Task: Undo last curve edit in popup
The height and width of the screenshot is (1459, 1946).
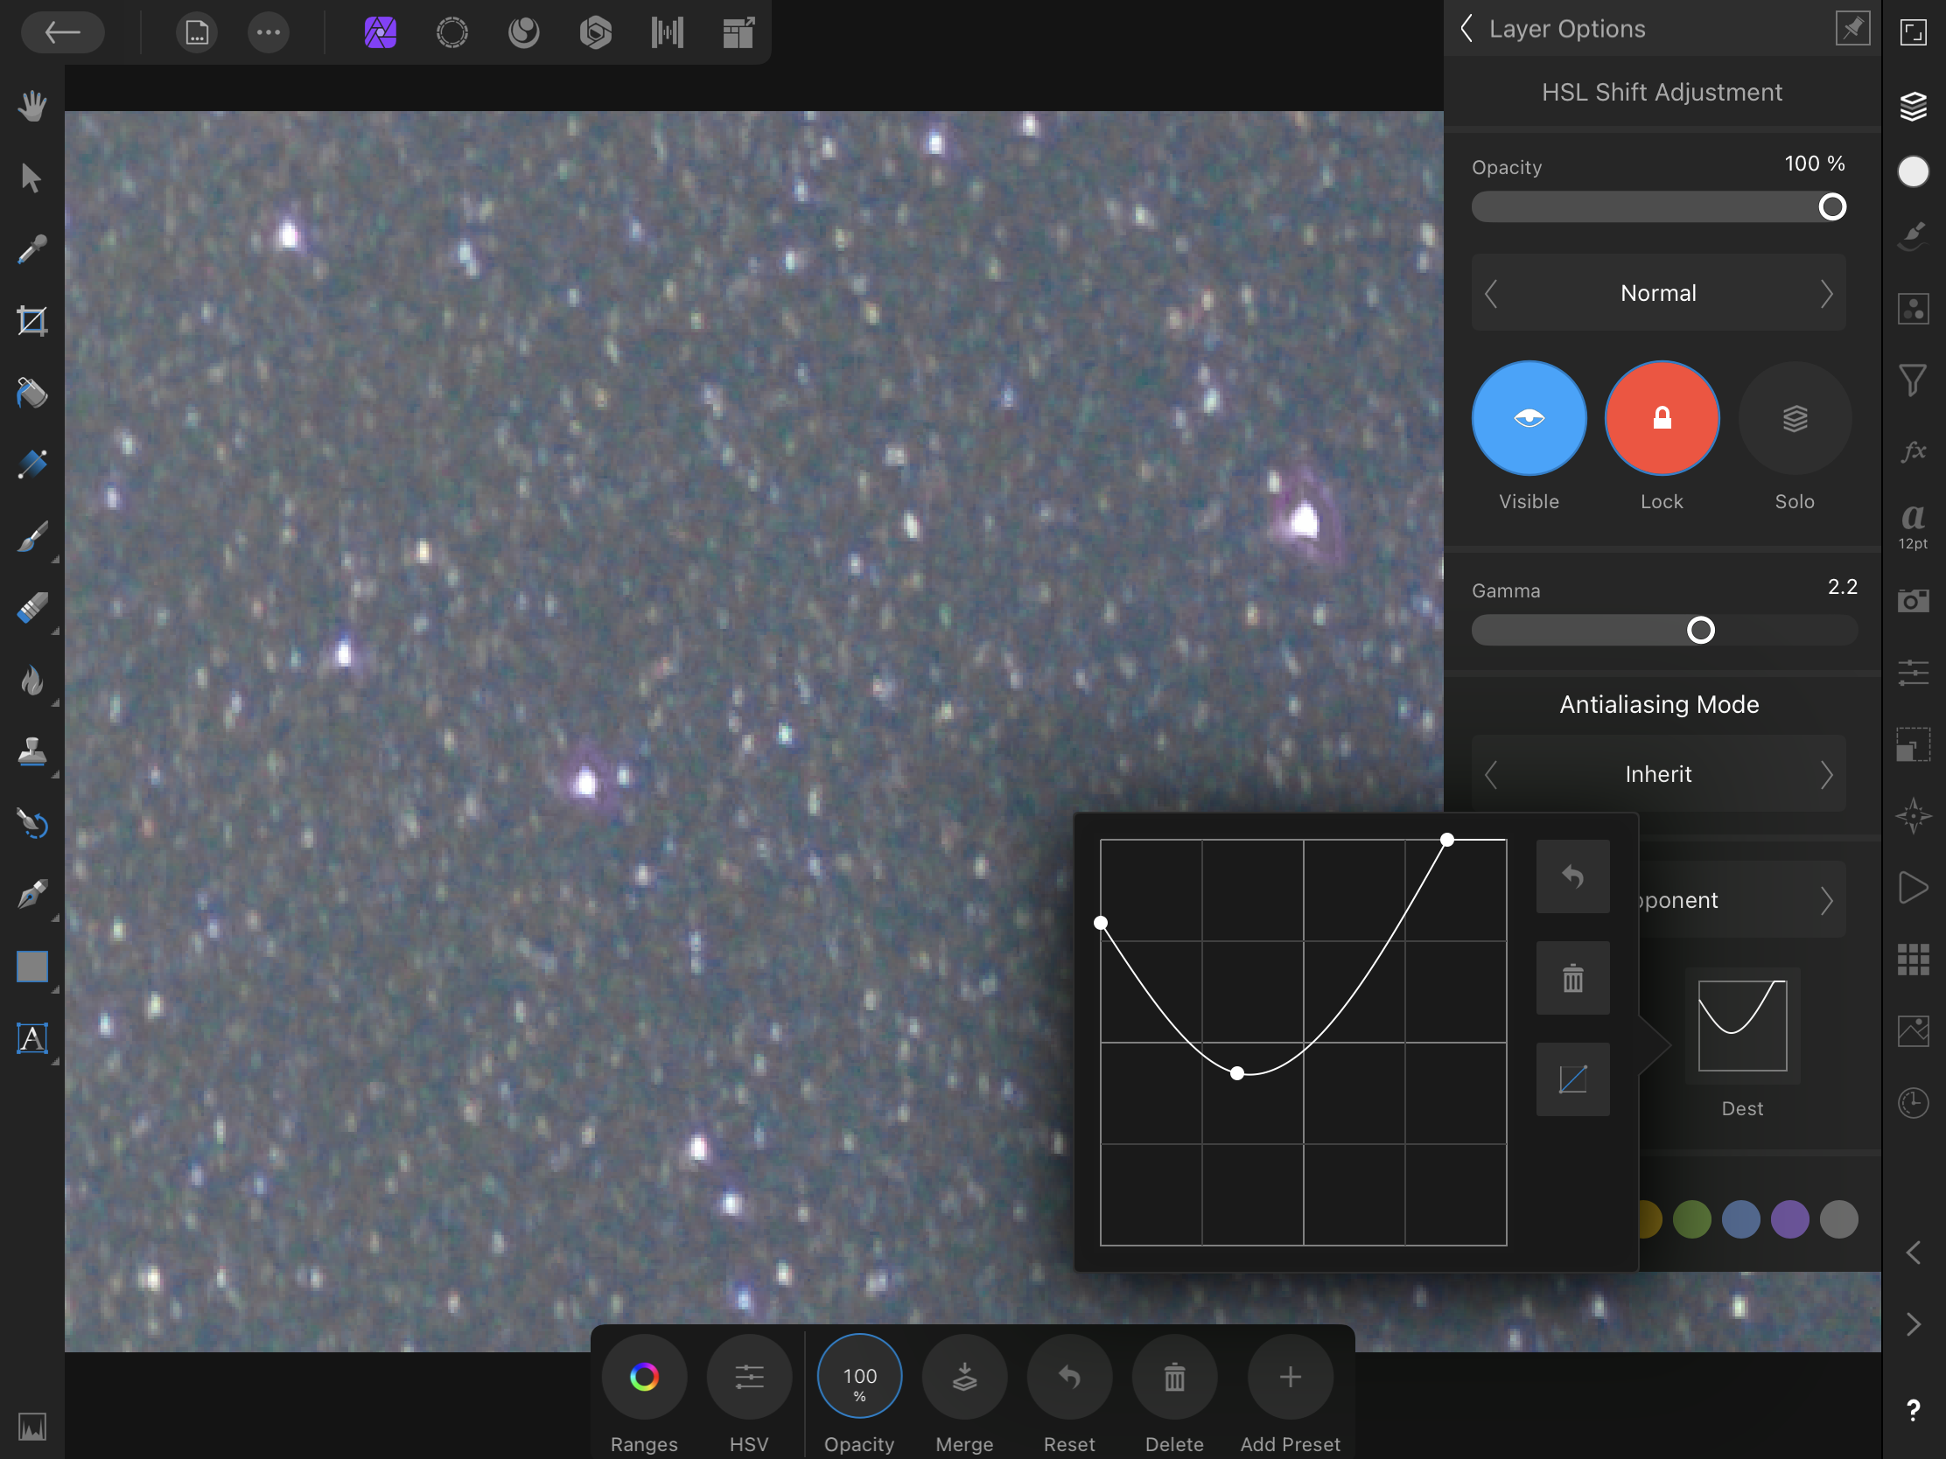Action: click(1572, 876)
